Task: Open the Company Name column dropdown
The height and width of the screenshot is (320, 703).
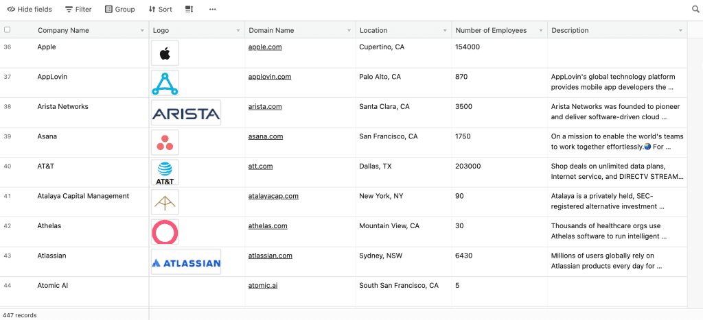Action: pos(142,30)
